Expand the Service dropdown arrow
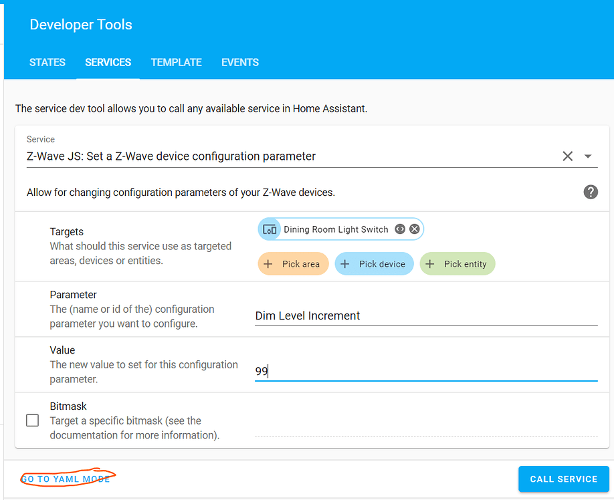 588,156
